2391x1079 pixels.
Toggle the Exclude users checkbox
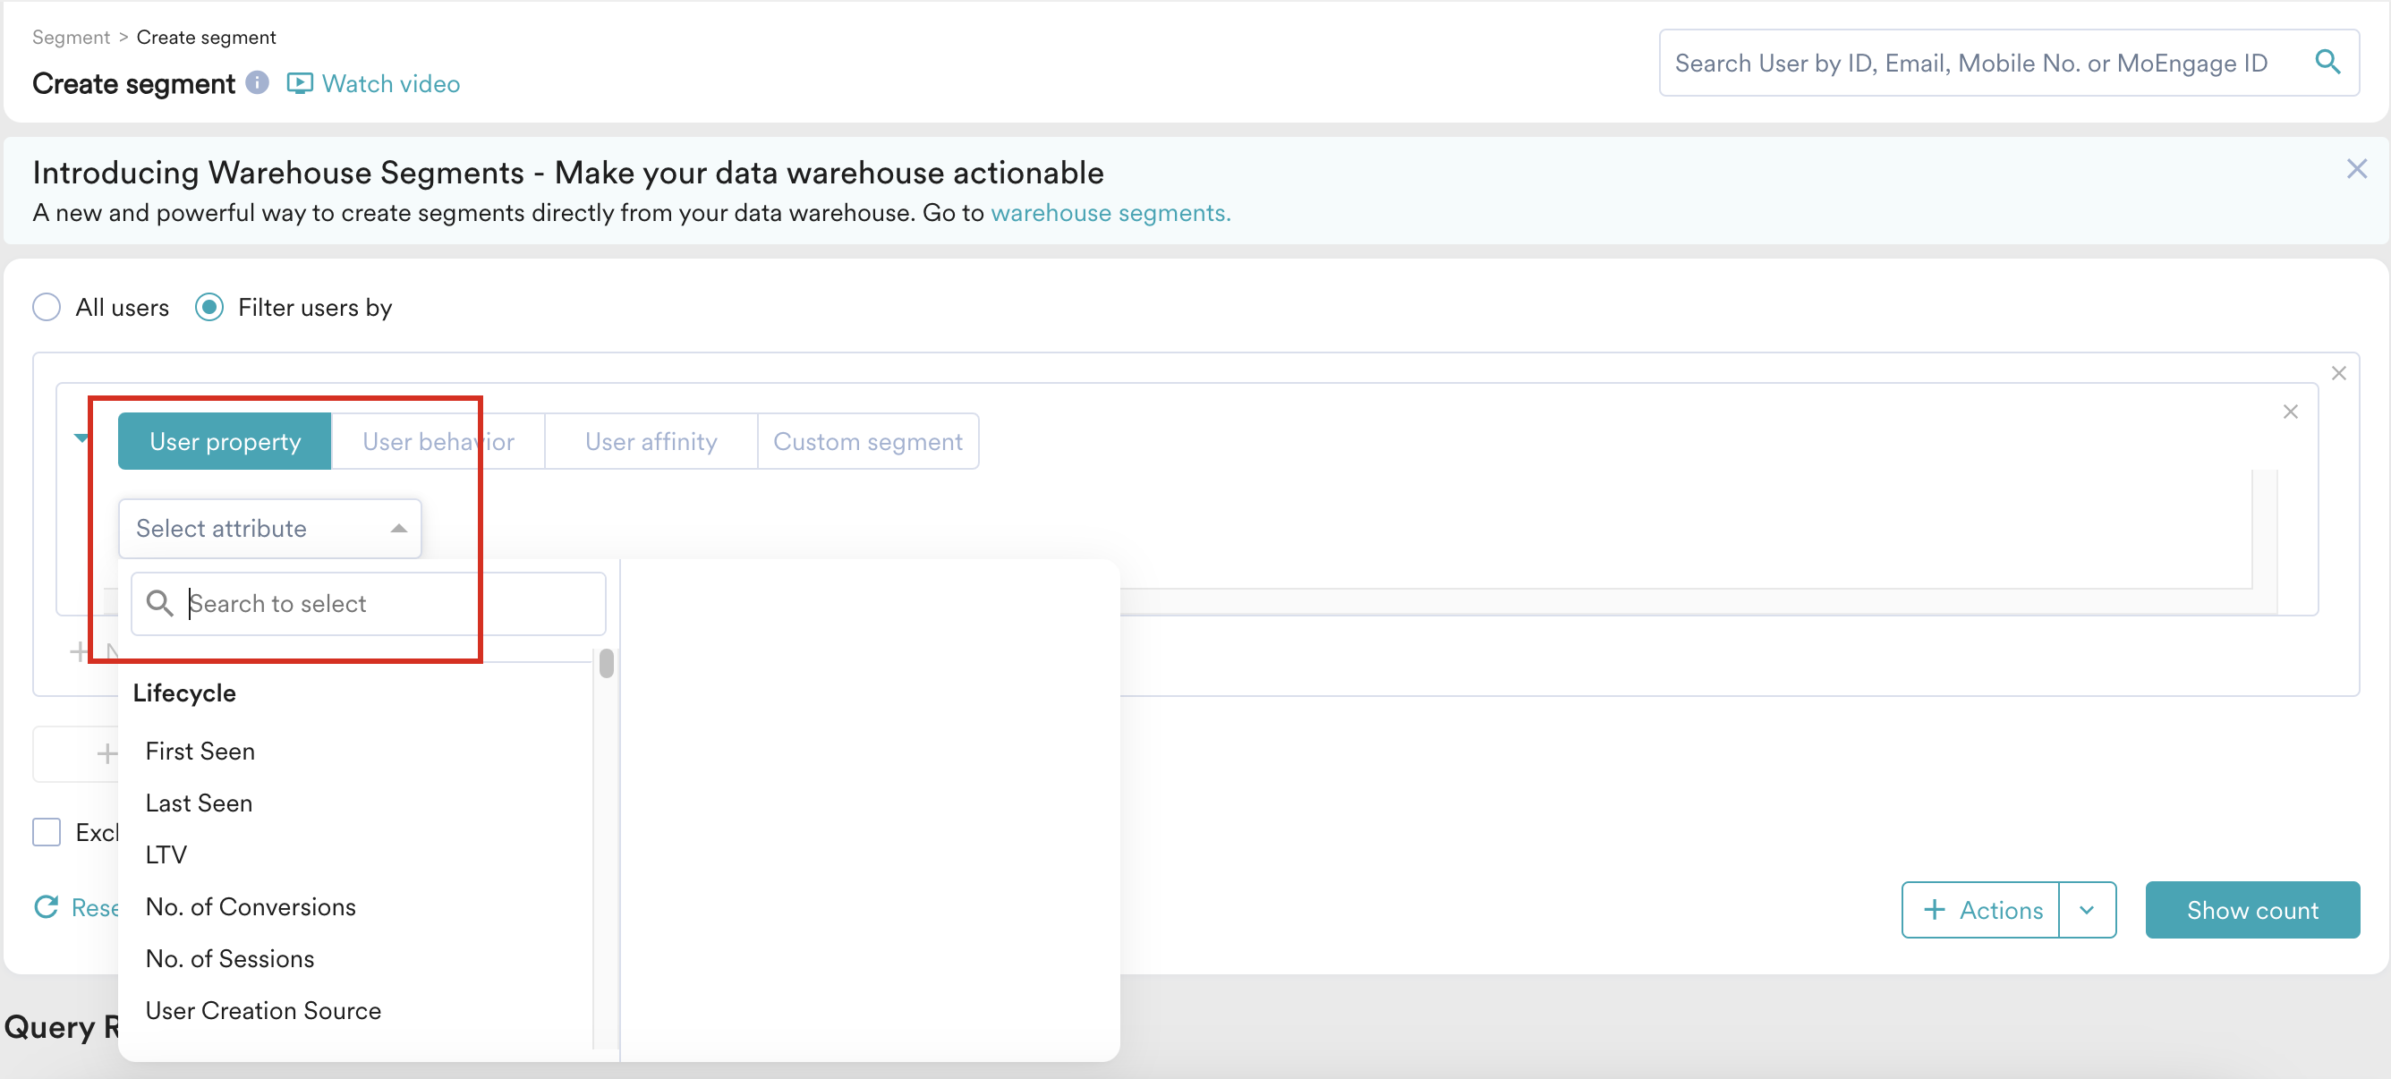coord(47,831)
